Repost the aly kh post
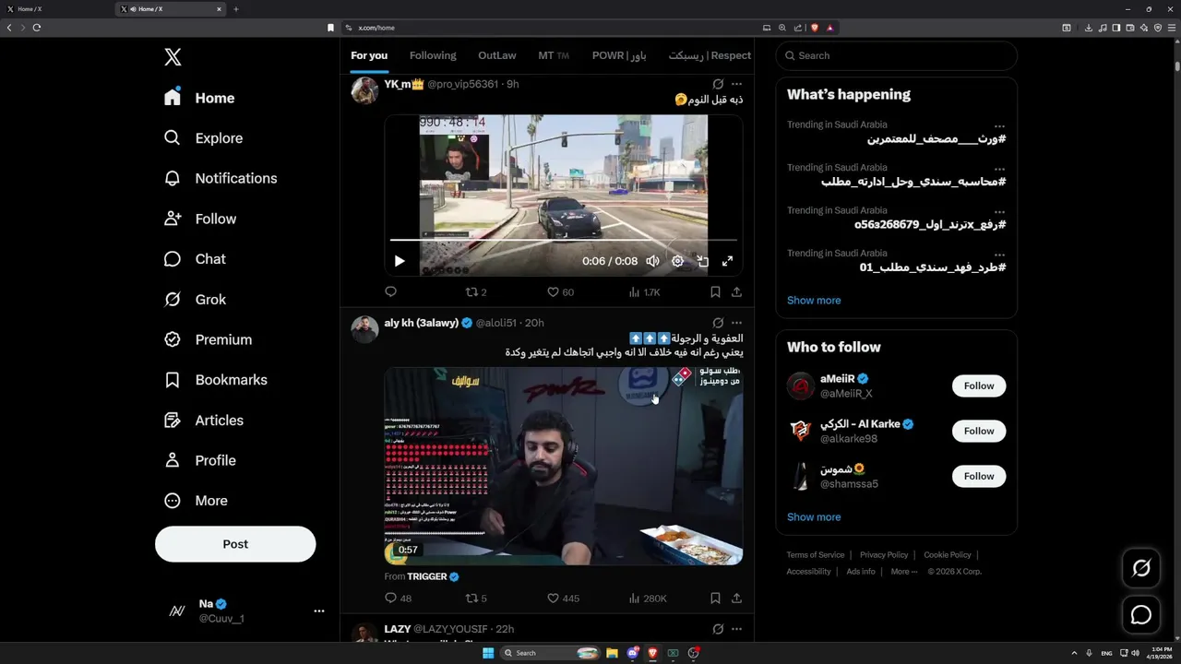Viewport: 1181px width, 664px height. pos(476,599)
